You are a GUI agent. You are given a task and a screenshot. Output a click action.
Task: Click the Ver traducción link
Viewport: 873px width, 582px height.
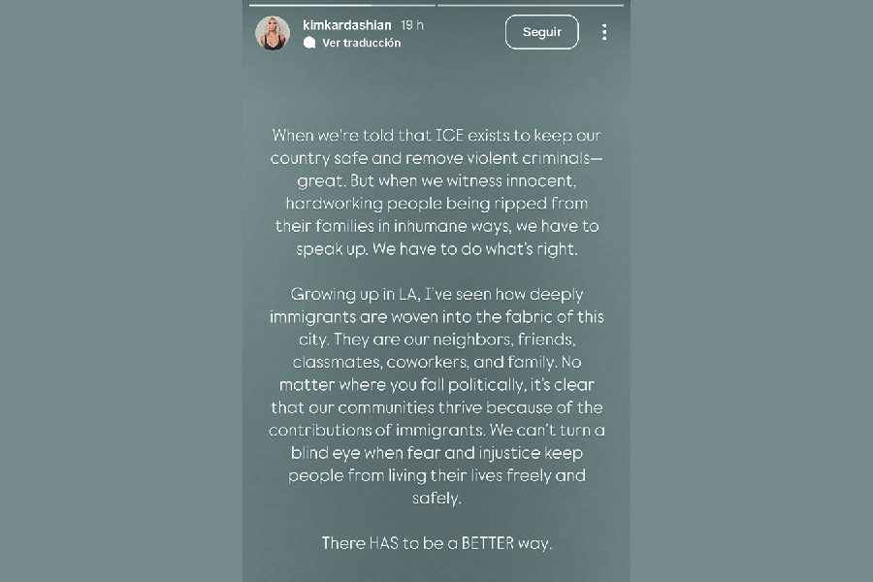(x=361, y=43)
